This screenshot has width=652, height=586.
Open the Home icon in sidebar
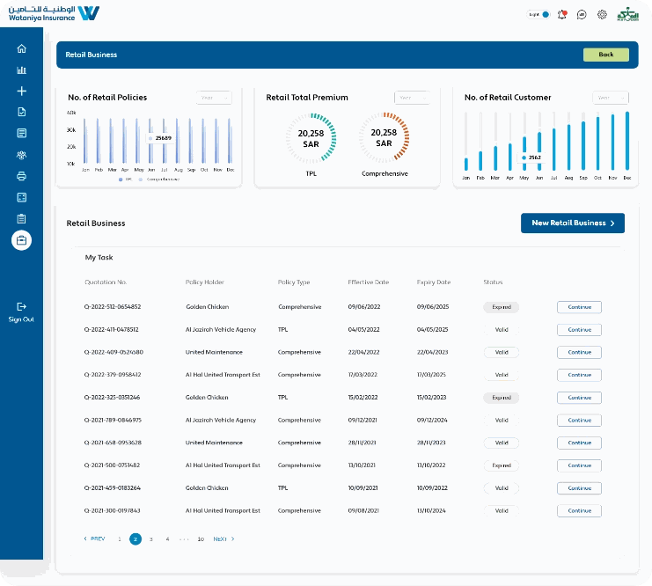(22, 48)
